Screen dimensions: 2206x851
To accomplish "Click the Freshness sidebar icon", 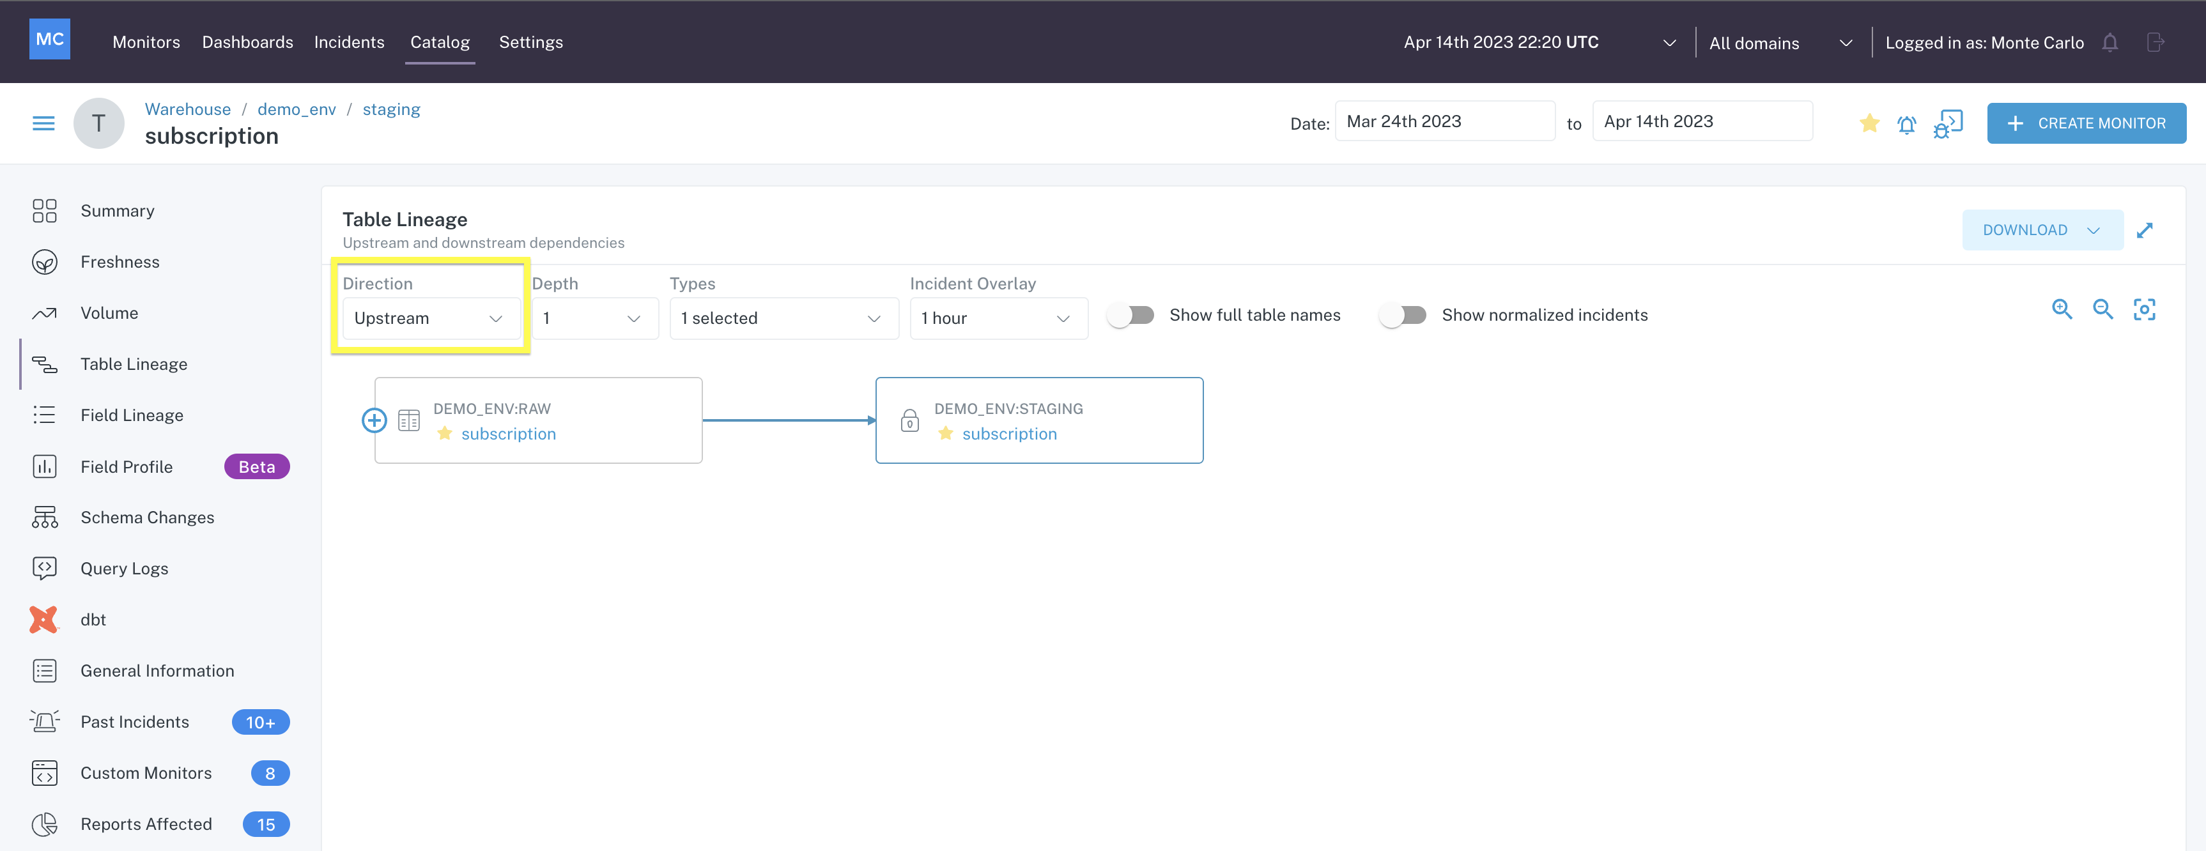I will tap(45, 262).
